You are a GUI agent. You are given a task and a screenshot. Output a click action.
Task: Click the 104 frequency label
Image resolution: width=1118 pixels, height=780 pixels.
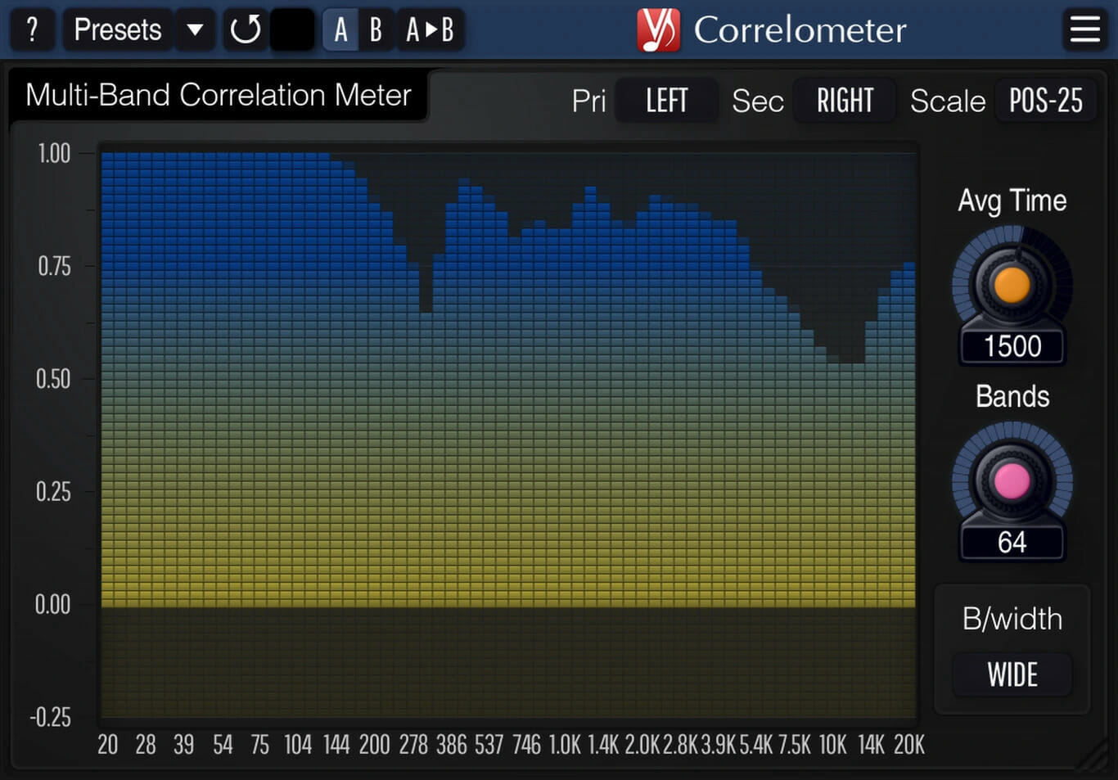click(298, 745)
